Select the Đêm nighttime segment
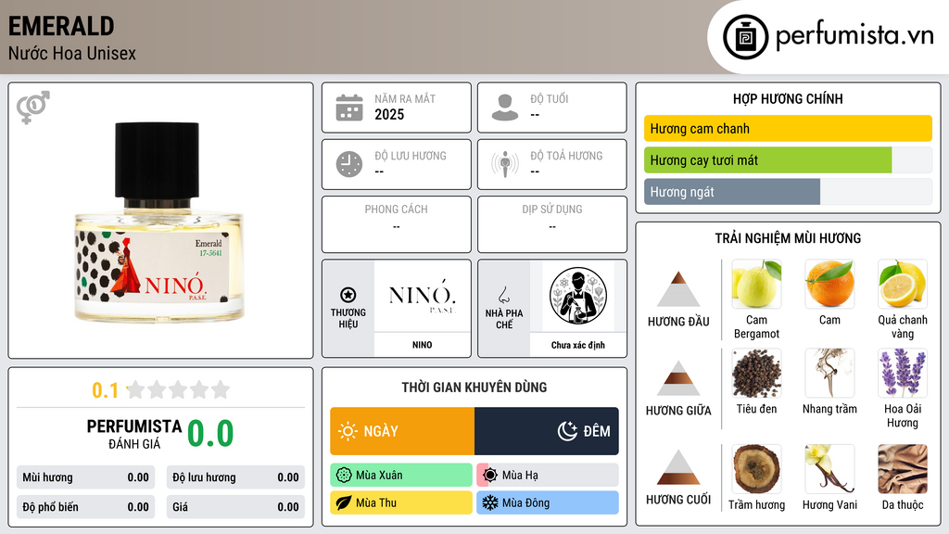Image resolution: width=949 pixels, height=534 pixels. click(x=547, y=431)
